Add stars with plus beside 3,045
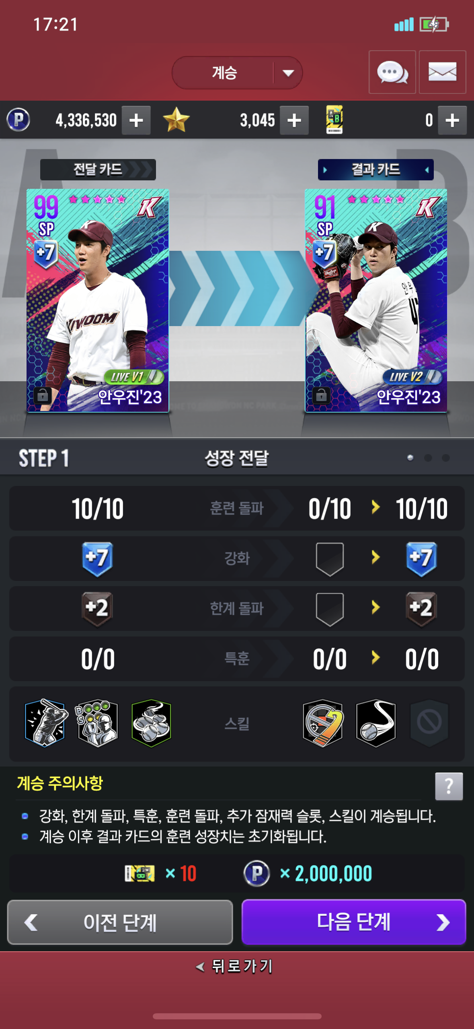This screenshot has width=474, height=1029. [294, 120]
